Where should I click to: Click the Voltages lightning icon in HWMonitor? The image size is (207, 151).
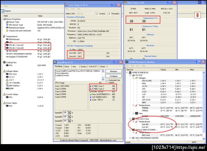(x=137, y=78)
